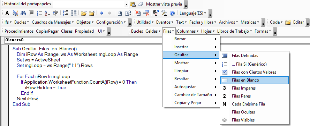The image size is (310, 126).
Task: Open the Archivos dropdown menu
Action: click(228, 22)
